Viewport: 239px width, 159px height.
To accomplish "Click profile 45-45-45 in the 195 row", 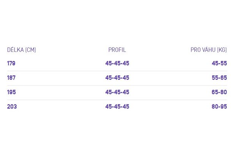I will [117, 92].
